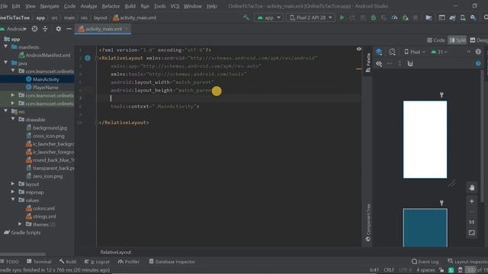Open API 31 version dropdown in preview
The width and height of the screenshot is (488, 274).
click(439, 52)
